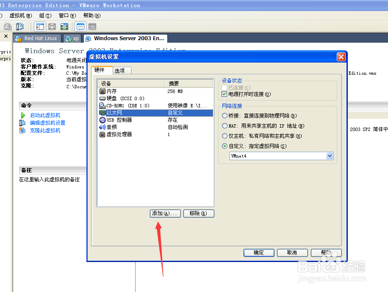Viewport: 388px width, 292px height.
Task: Select the CD-ROM1 (IDE 1:0) device
Action: 155,106
